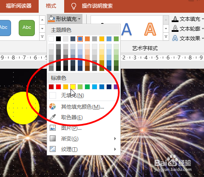This screenshot has height=177, width=204.
Task: Pick darkest blue shade in theme column
Action: (x=80, y=68)
